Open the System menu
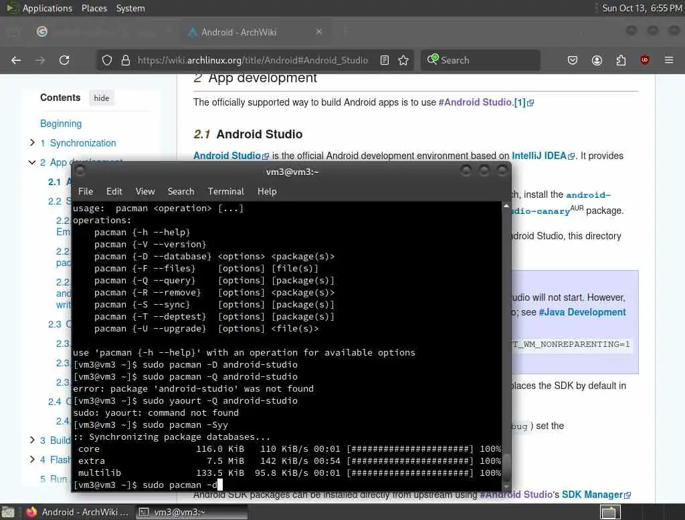This screenshot has height=520, width=685. point(130,8)
